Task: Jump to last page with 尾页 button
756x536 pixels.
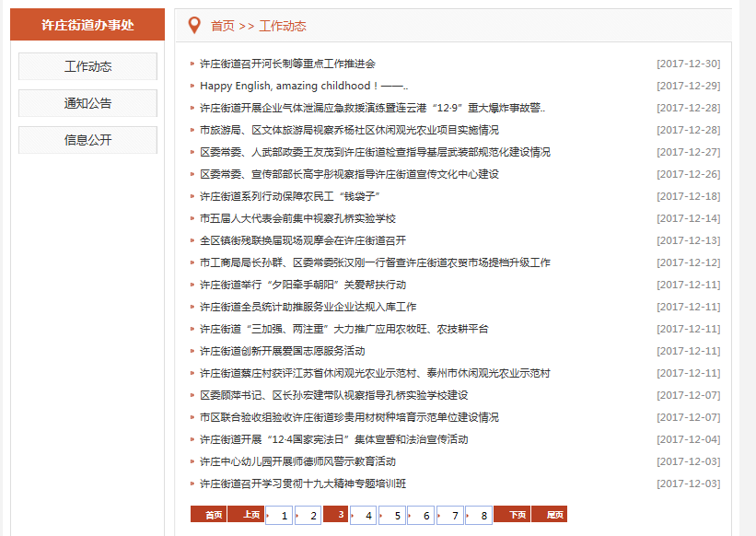Action: pyautogui.click(x=549, y=515)
